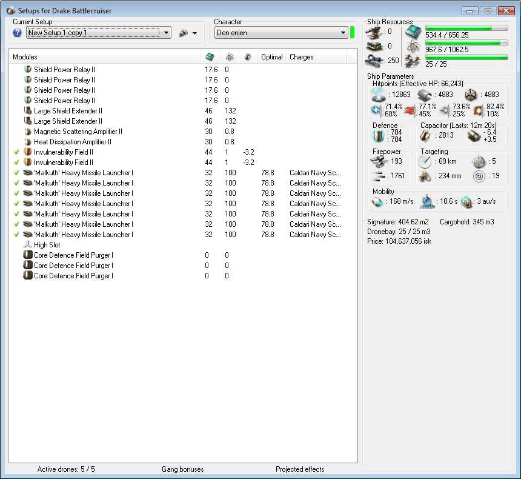Toggle the fifth 'Malkuth' Heavy Missile Launcher check

click(x=16, y=214)
